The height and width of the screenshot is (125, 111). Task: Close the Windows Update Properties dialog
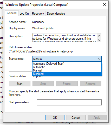[105, 4]
